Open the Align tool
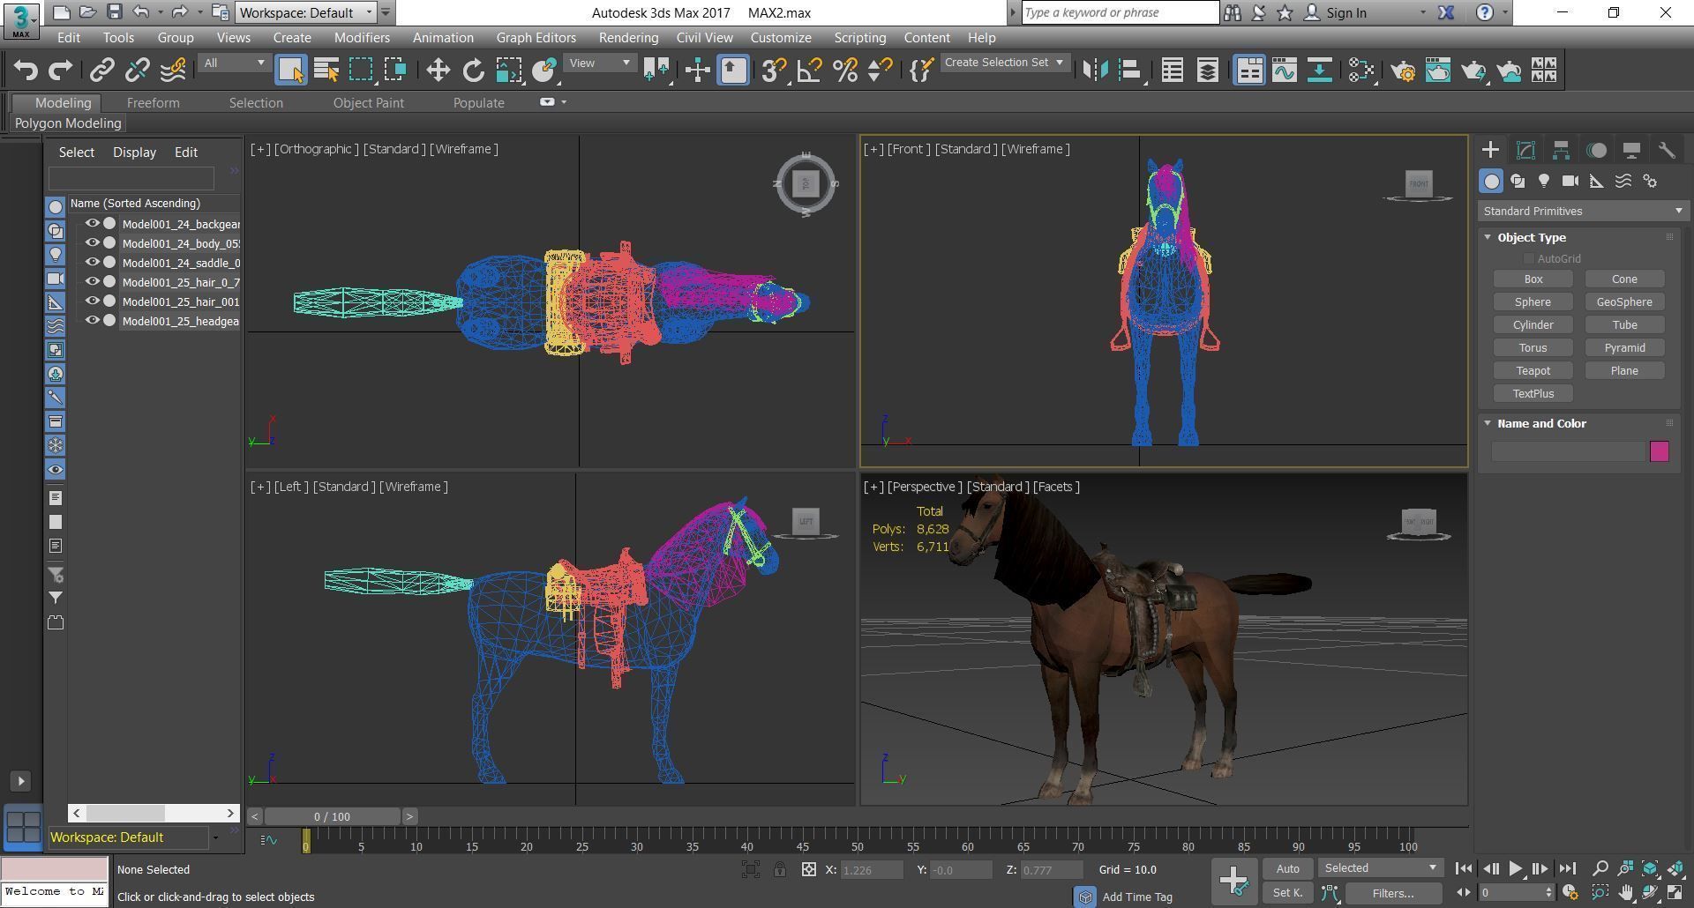This screenshot has width=1694, height=908. [1130, 70]
